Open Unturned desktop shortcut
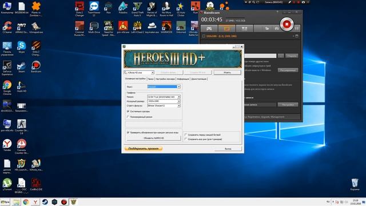366x206 pixels. (181, 27)
